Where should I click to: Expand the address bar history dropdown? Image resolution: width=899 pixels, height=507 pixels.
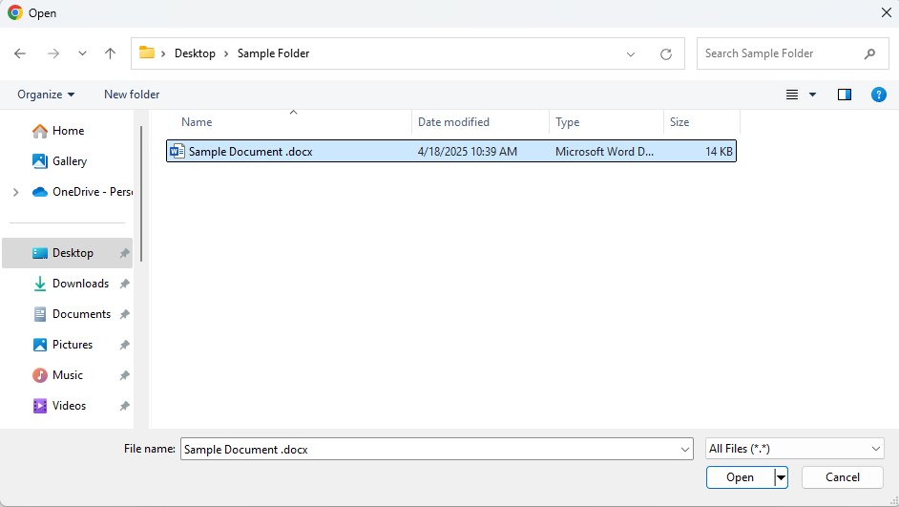(631, 54)
